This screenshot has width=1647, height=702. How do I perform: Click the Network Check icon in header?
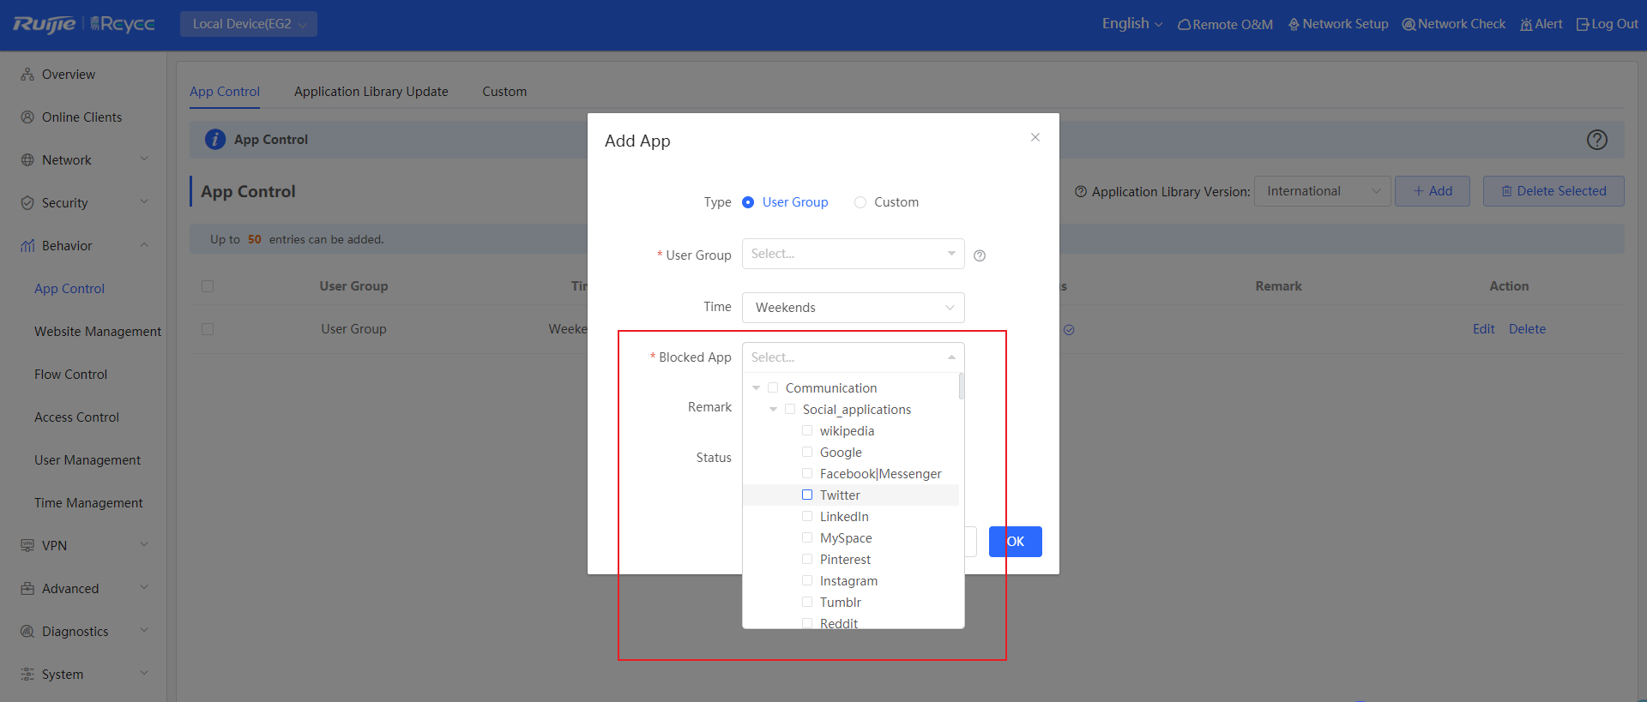click(1409, 24)
